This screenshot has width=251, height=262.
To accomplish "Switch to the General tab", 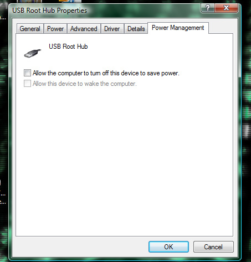I will coord(30,29).
